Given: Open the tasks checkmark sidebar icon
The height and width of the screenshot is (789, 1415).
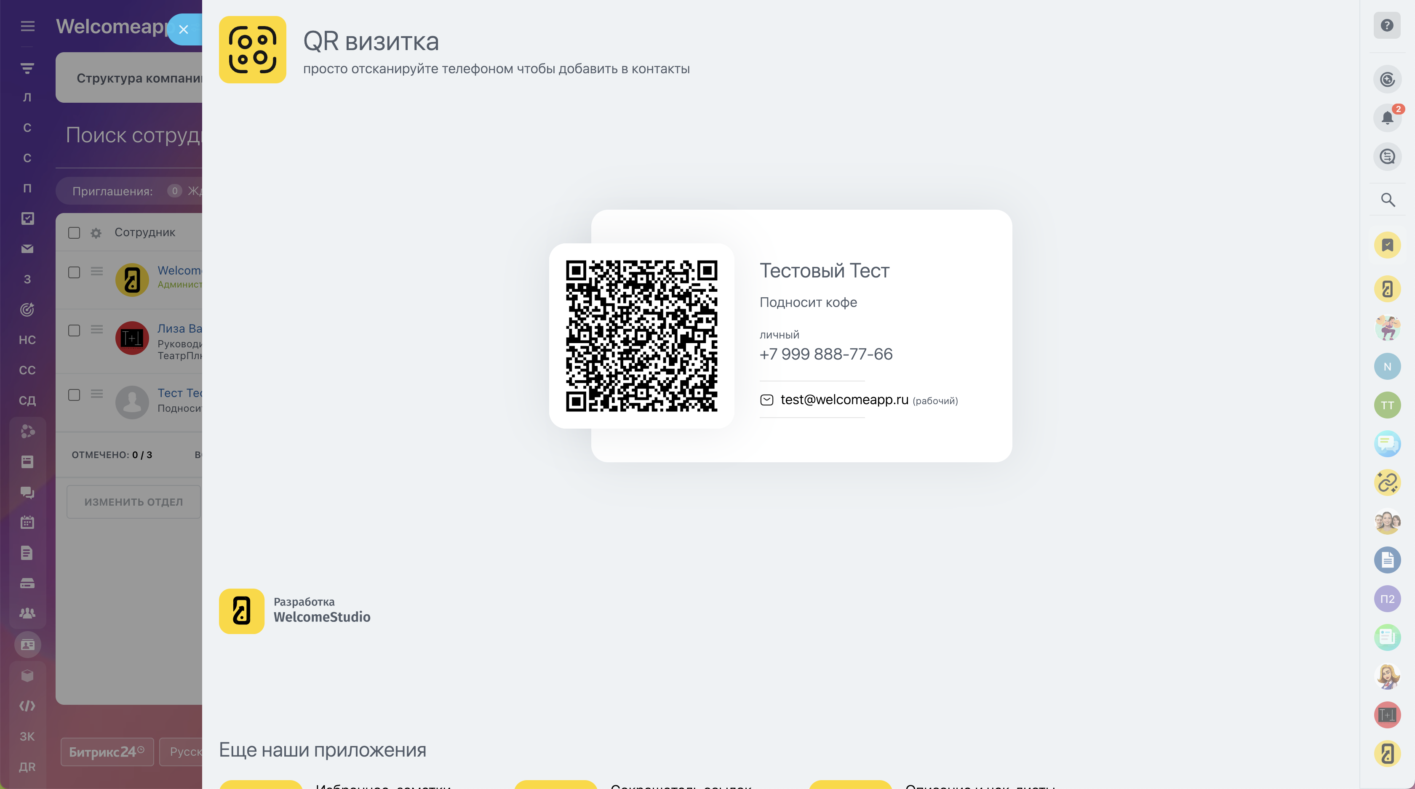Looking at the screenshot, I should [27, 219].
